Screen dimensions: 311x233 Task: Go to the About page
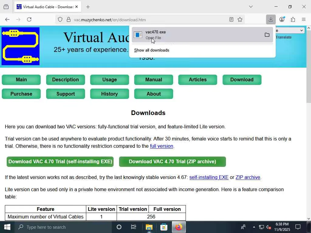153,94
